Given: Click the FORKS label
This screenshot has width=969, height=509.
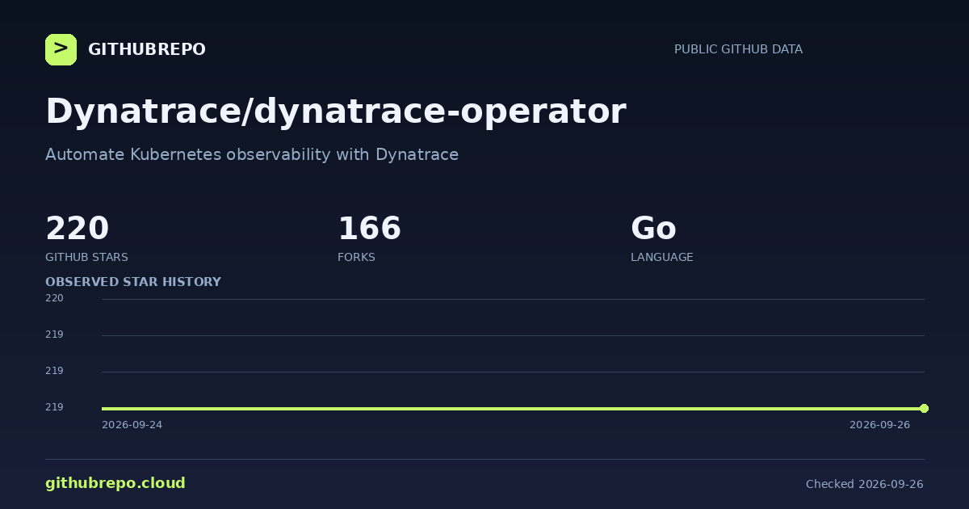Looking at the screenshot, I should point(356,257).
